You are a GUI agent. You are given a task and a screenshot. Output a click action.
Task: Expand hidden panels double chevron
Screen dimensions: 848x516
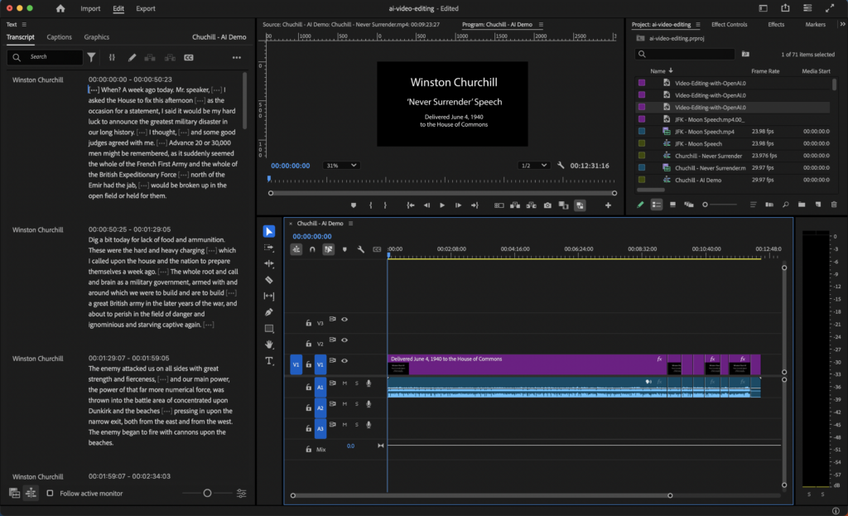click(842, 24)
